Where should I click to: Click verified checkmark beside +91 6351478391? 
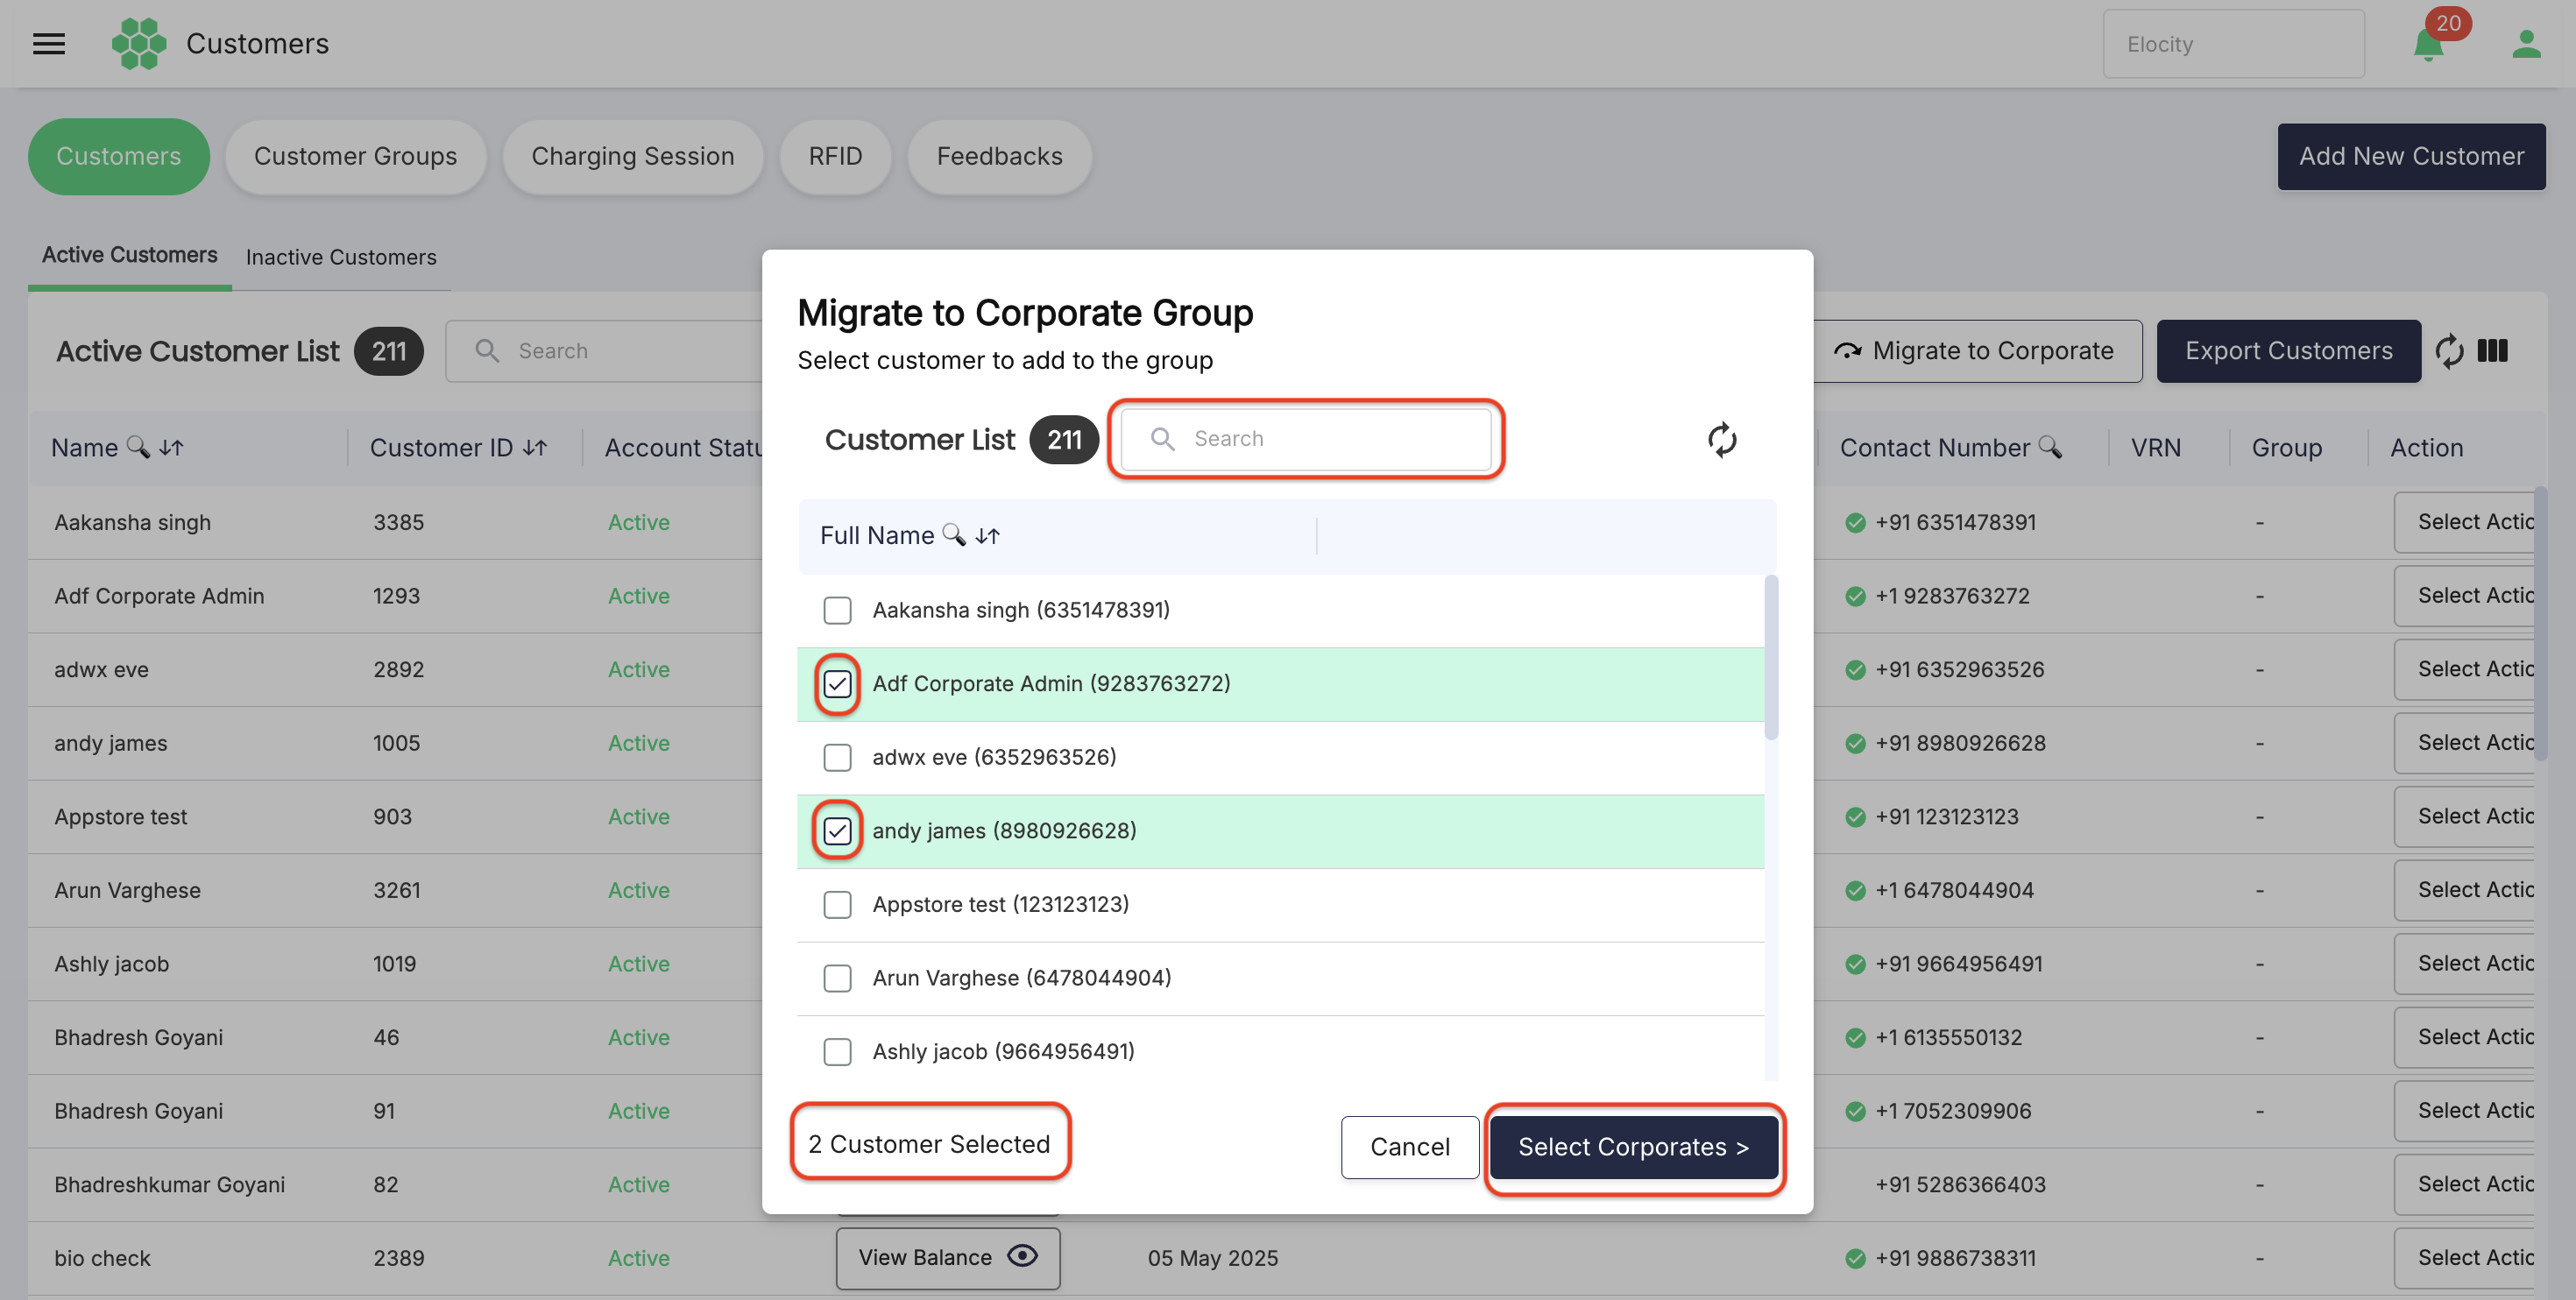[1855, 523]
